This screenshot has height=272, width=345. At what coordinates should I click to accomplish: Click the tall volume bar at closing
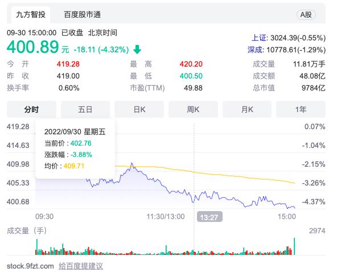295,246
